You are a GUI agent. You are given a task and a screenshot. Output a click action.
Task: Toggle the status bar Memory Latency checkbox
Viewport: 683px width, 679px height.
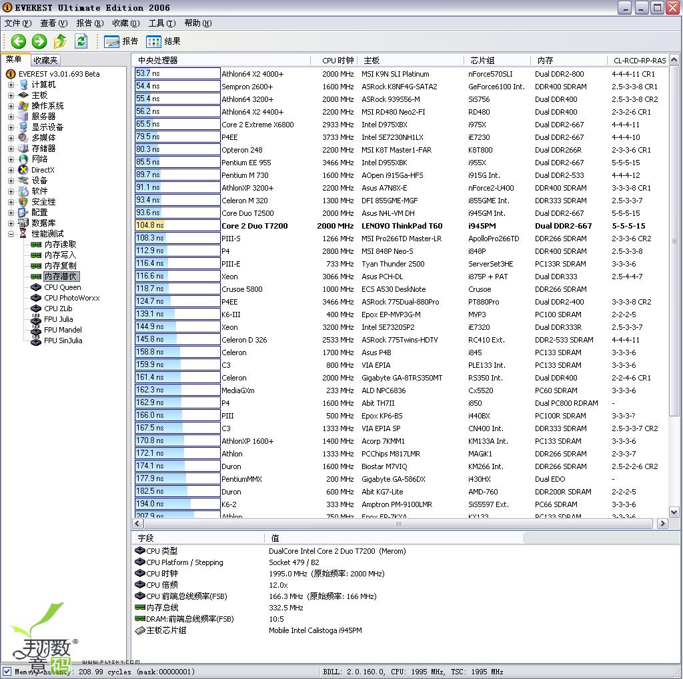click(7, 671)
